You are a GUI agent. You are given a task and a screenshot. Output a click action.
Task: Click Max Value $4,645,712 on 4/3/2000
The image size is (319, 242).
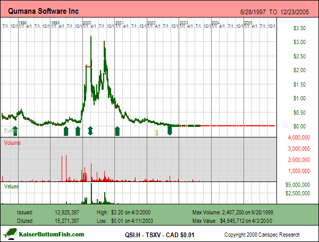click(x=232, y=221)
